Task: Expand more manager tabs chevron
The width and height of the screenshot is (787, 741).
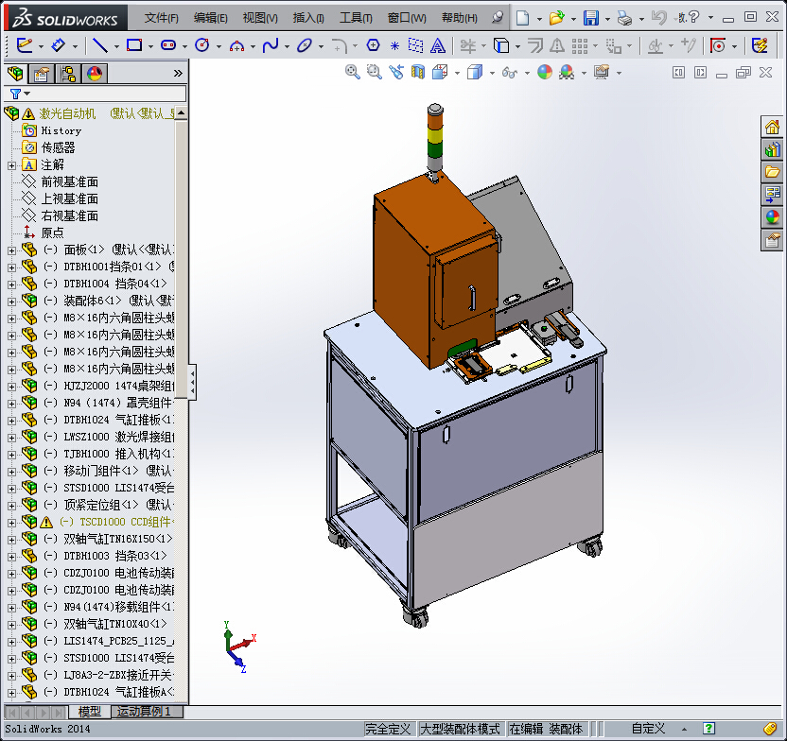Action: tap(178, 73)
